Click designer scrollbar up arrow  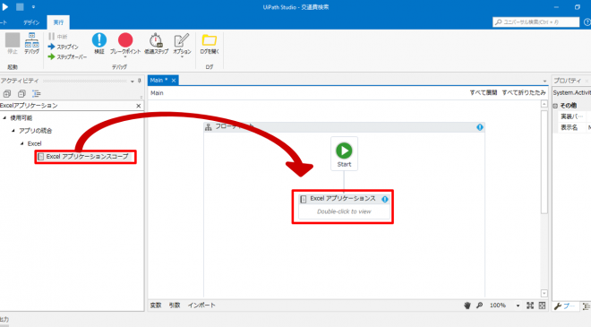point(544,104)
